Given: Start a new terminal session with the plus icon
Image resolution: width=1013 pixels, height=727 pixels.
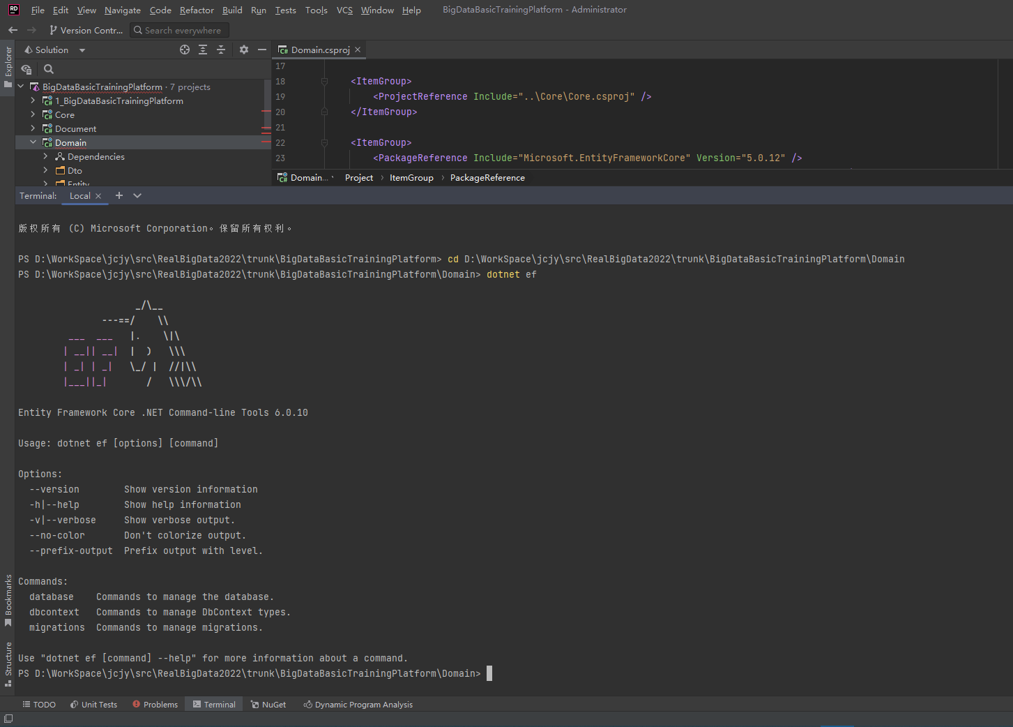Looking at the screenshot, I should (119, 195).
